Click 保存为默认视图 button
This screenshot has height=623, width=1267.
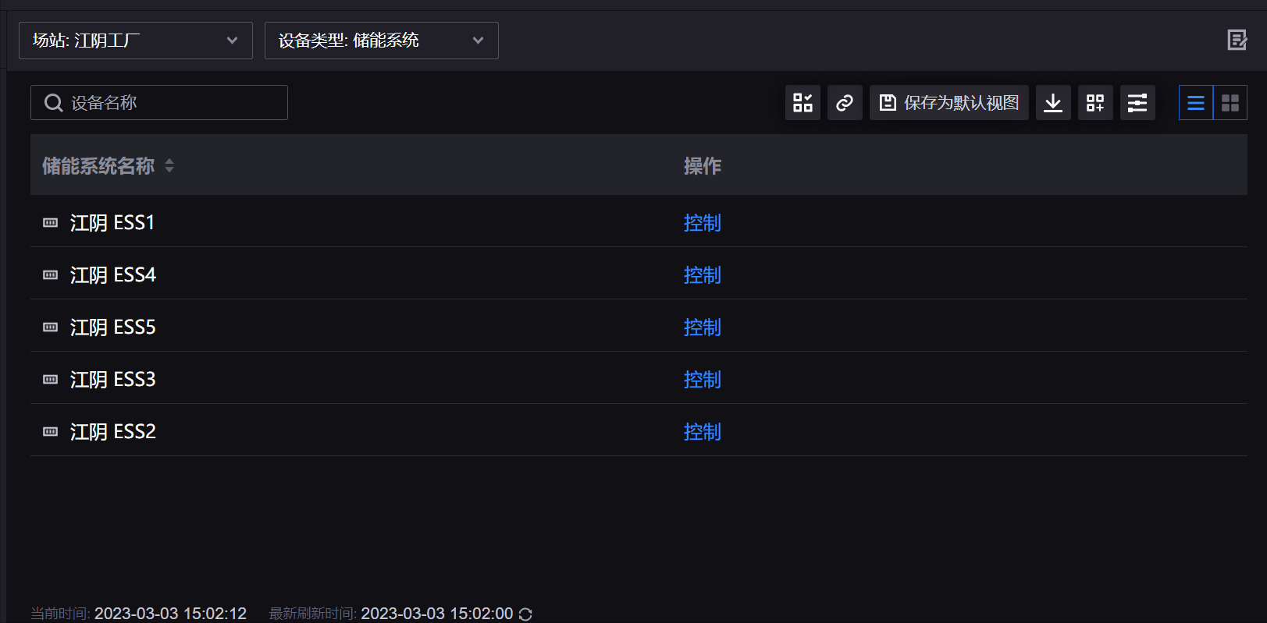[x=949, y=103]
